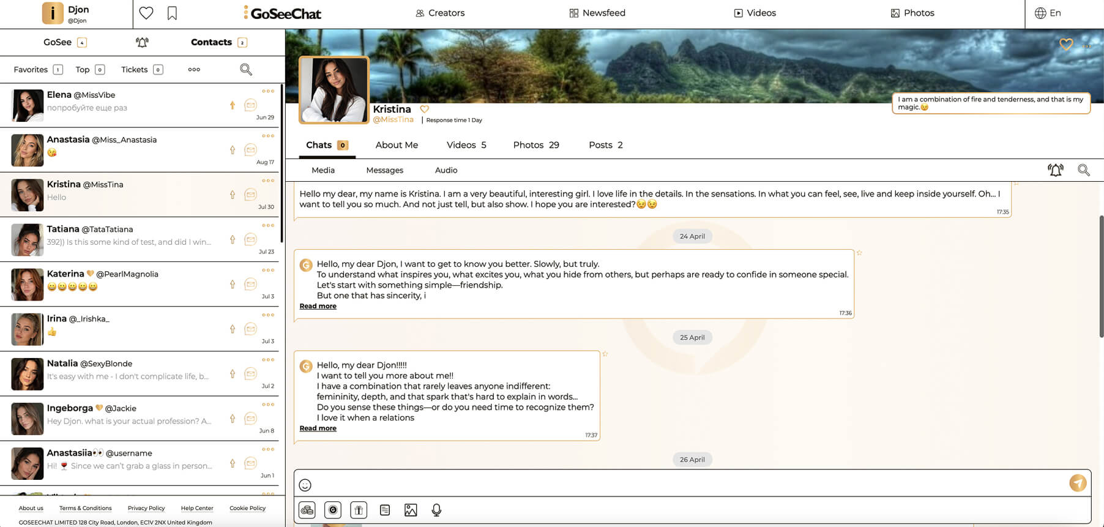Image resolution: width=1104 pixels, height=527 pixels.
Task: Switch to the About Me tab
Action: pos(397,145)
